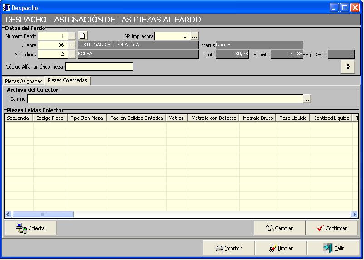Open the Nº Impresora lookup button
Screen dimensions: 364x260
(194, 36)
